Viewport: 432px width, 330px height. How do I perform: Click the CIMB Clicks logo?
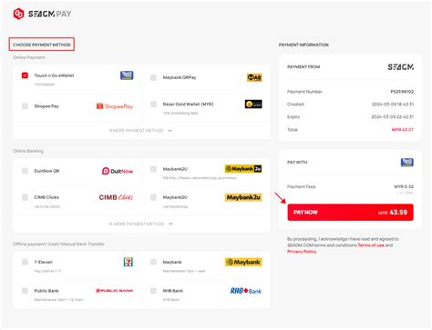pos(116,197)
